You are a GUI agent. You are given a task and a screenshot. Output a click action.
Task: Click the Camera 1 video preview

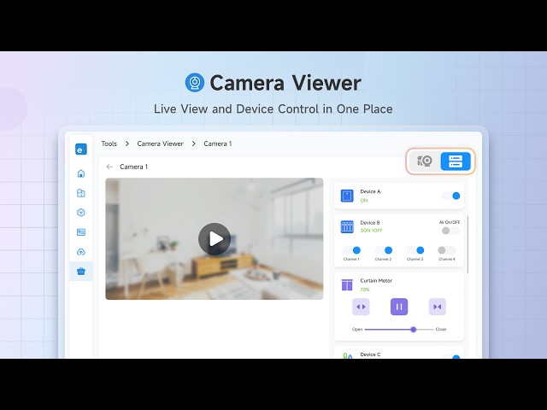pos(215,239)
